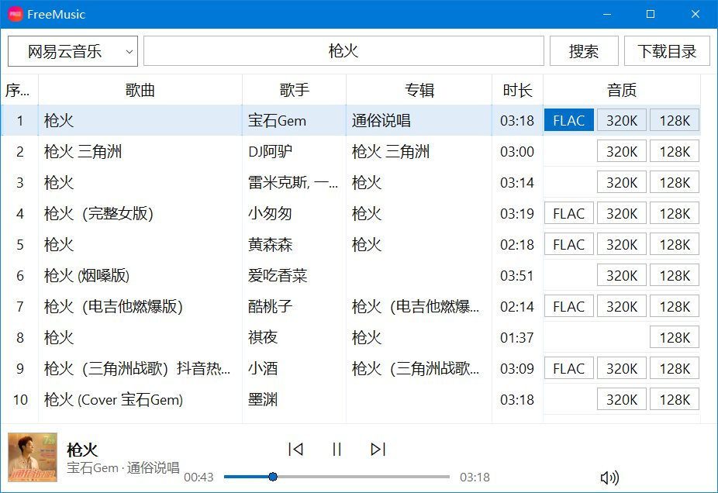The image size is (718, 493).
Task: Click the 搜索 button
Action: pyautogui.click(x=584, y=51)
